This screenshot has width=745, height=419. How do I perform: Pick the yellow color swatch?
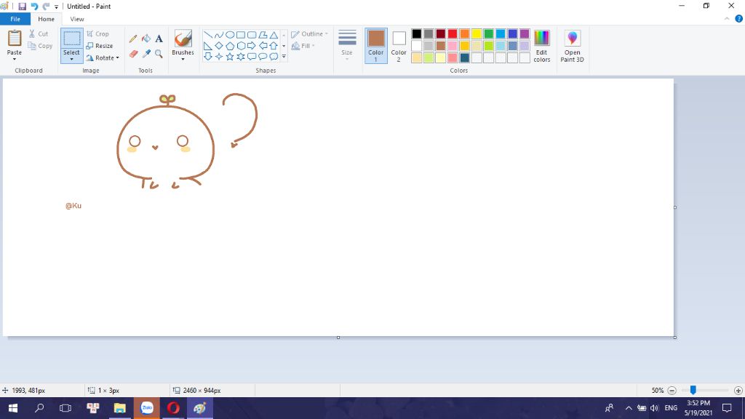477,33
